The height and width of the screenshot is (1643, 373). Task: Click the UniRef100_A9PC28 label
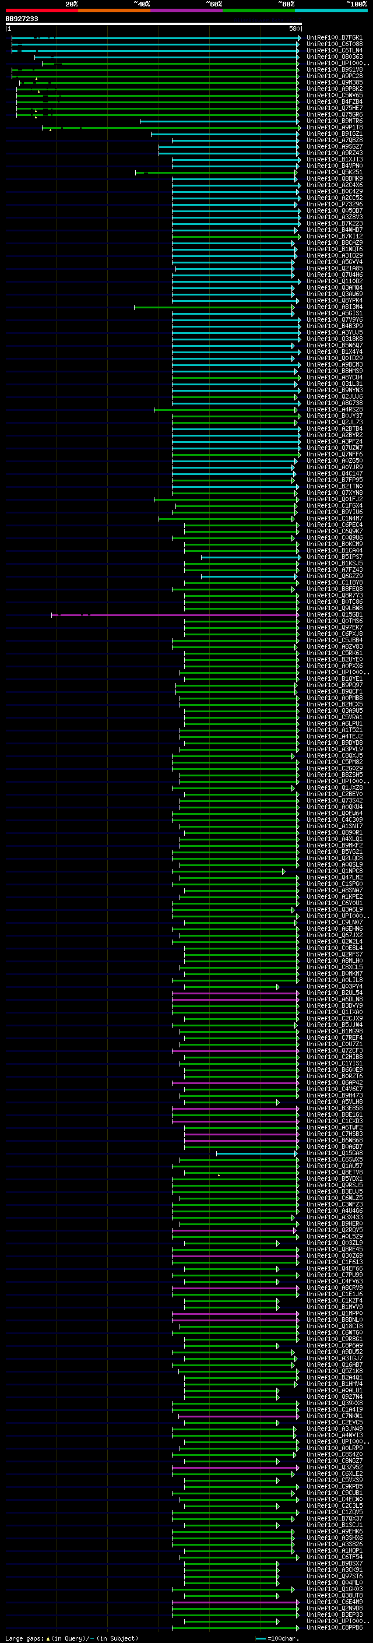pyautogui.click(x=334, y=76)
